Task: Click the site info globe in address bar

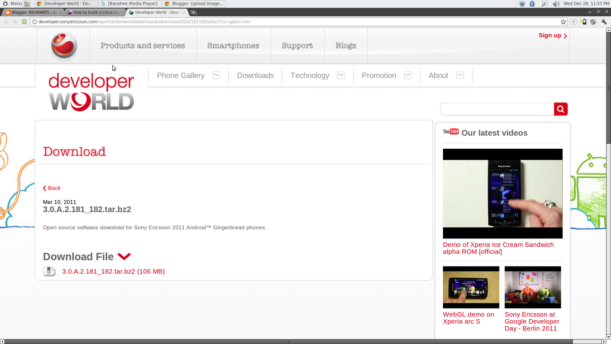Action: pos(34,22)
